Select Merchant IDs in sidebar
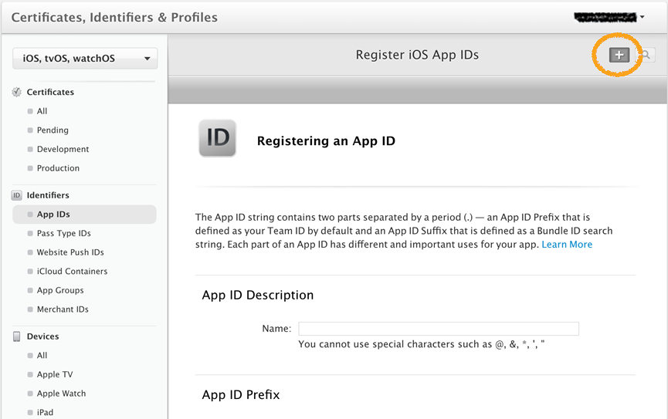The height and width of the screenshot is (419, 668). (x=63, y=309)
